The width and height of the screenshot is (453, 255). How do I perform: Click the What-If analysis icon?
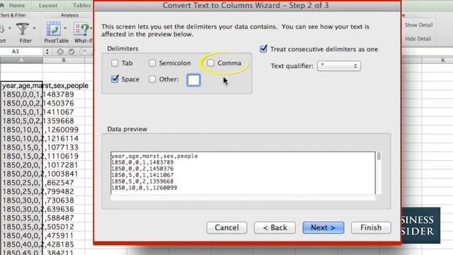coord(81,29)
